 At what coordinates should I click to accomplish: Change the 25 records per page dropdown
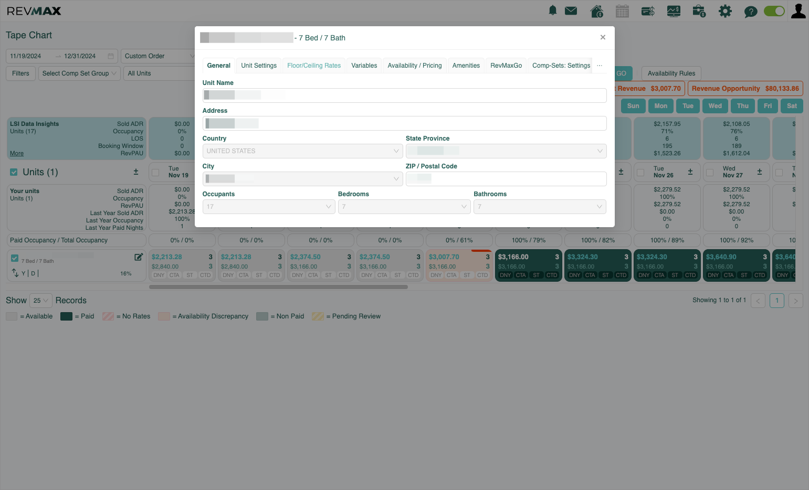[x=41, y=301]
